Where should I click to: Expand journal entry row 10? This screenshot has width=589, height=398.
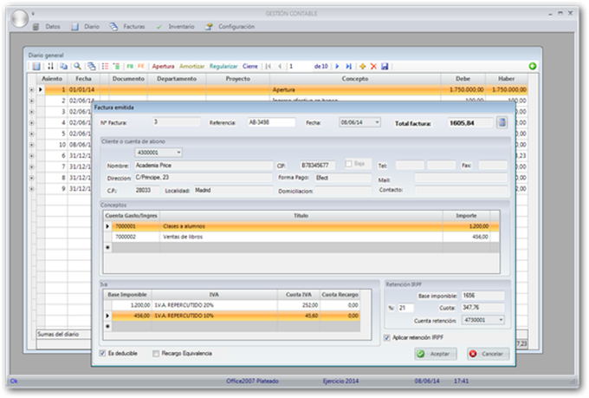pyautogui.click(x=31, y=145)
